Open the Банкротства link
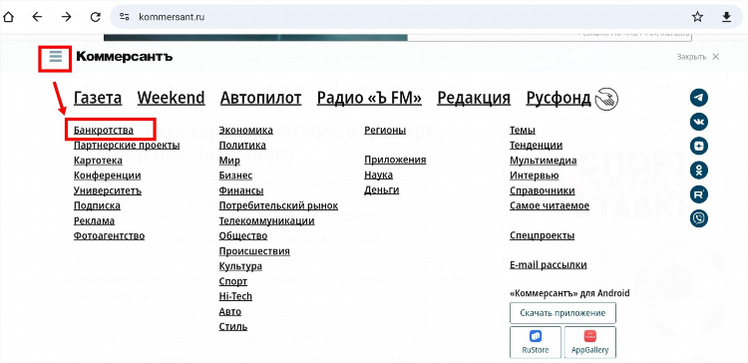The image size is (748, 363). (x=104, y=131)
